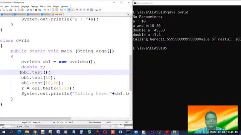Click the Command Prompt title bar
Viewport: 241px width, 135px height.
point(187,3)
